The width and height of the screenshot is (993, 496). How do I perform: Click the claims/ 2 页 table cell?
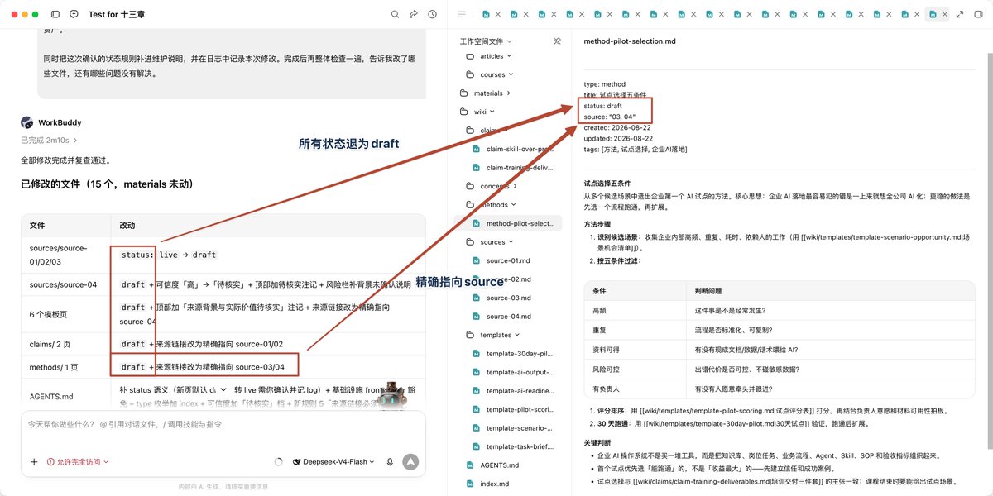66,344
